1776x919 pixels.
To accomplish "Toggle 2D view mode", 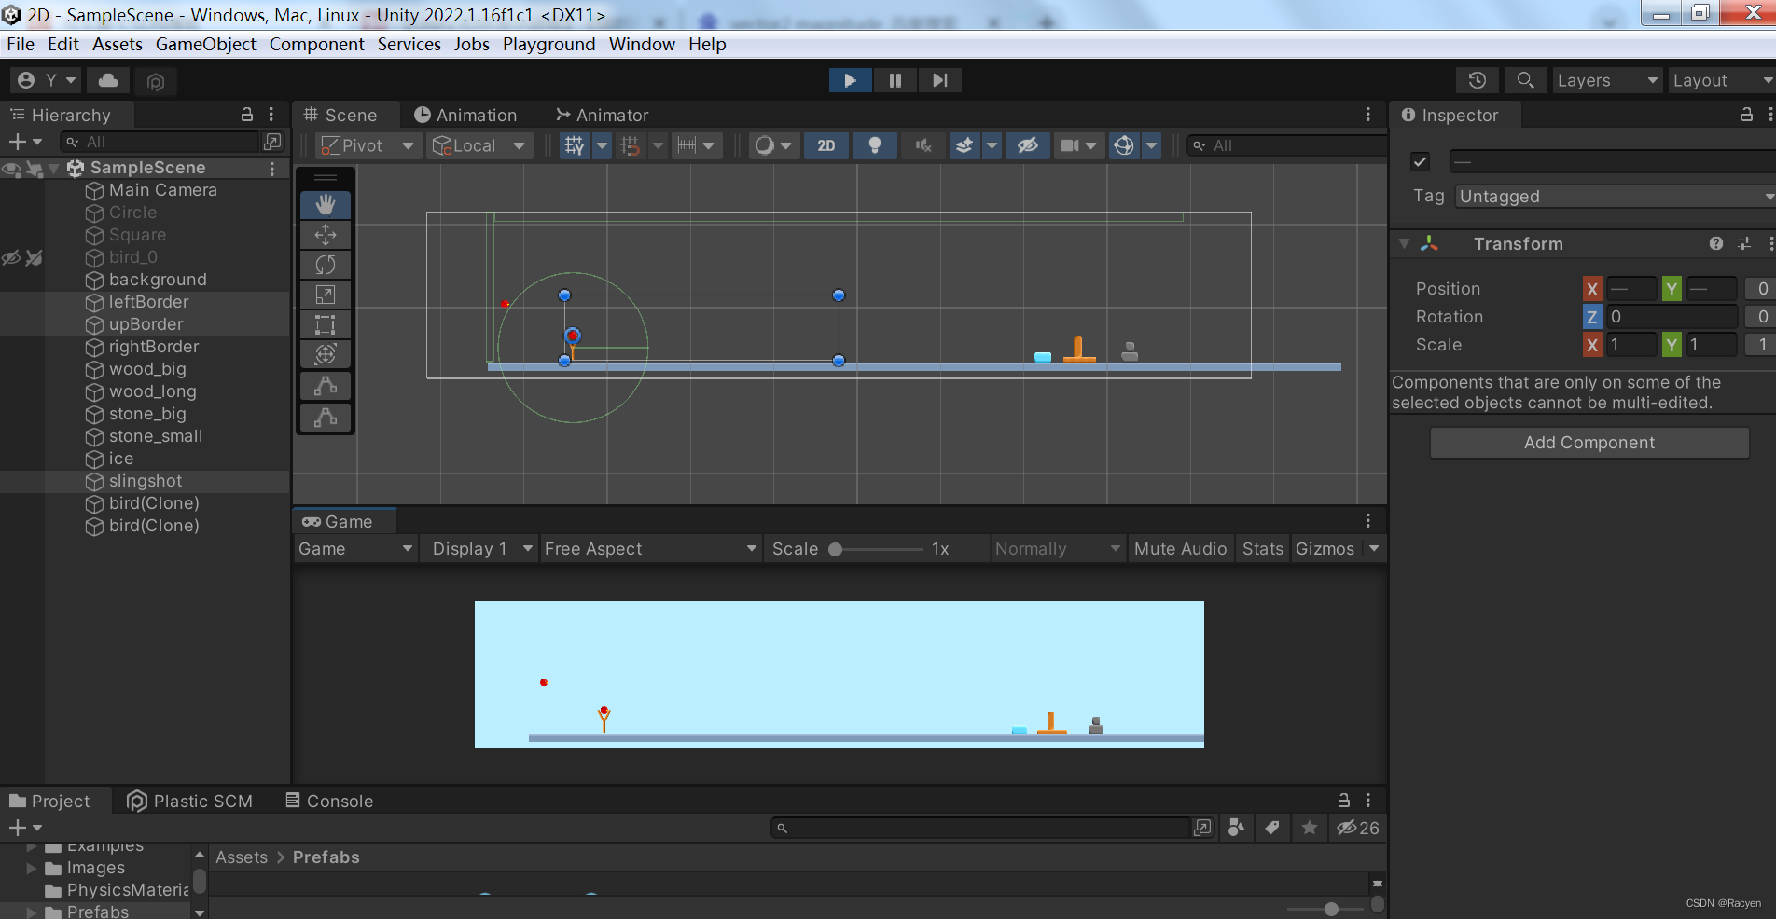I will 826,145.
